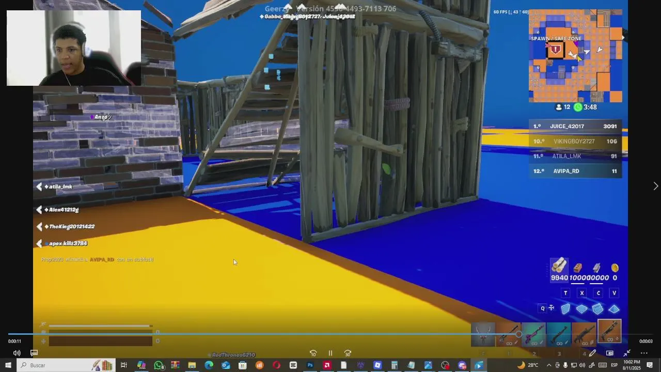
Task: Click the atila_lmk player entry
Action: pyautogui.click(x=55, y=187)
